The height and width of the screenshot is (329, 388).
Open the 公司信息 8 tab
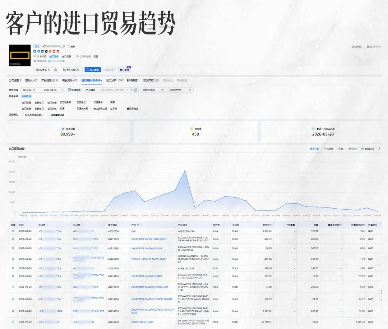(15, 80)
